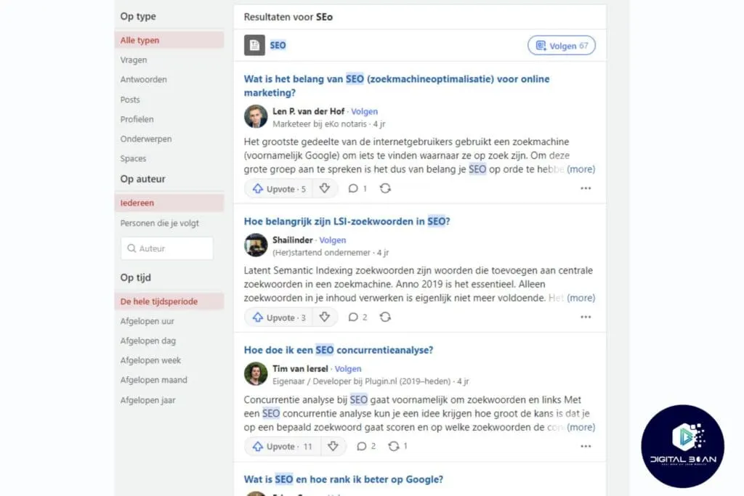Click Len P. van der Hof's avatar
The height and width of the screenshot is (496, 744).
coord(256,117)
